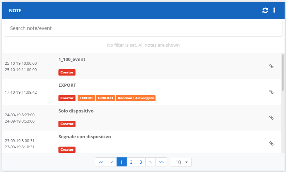286x172 pixels.
Task: Go to page 3
Action: [x=141, y=162]
